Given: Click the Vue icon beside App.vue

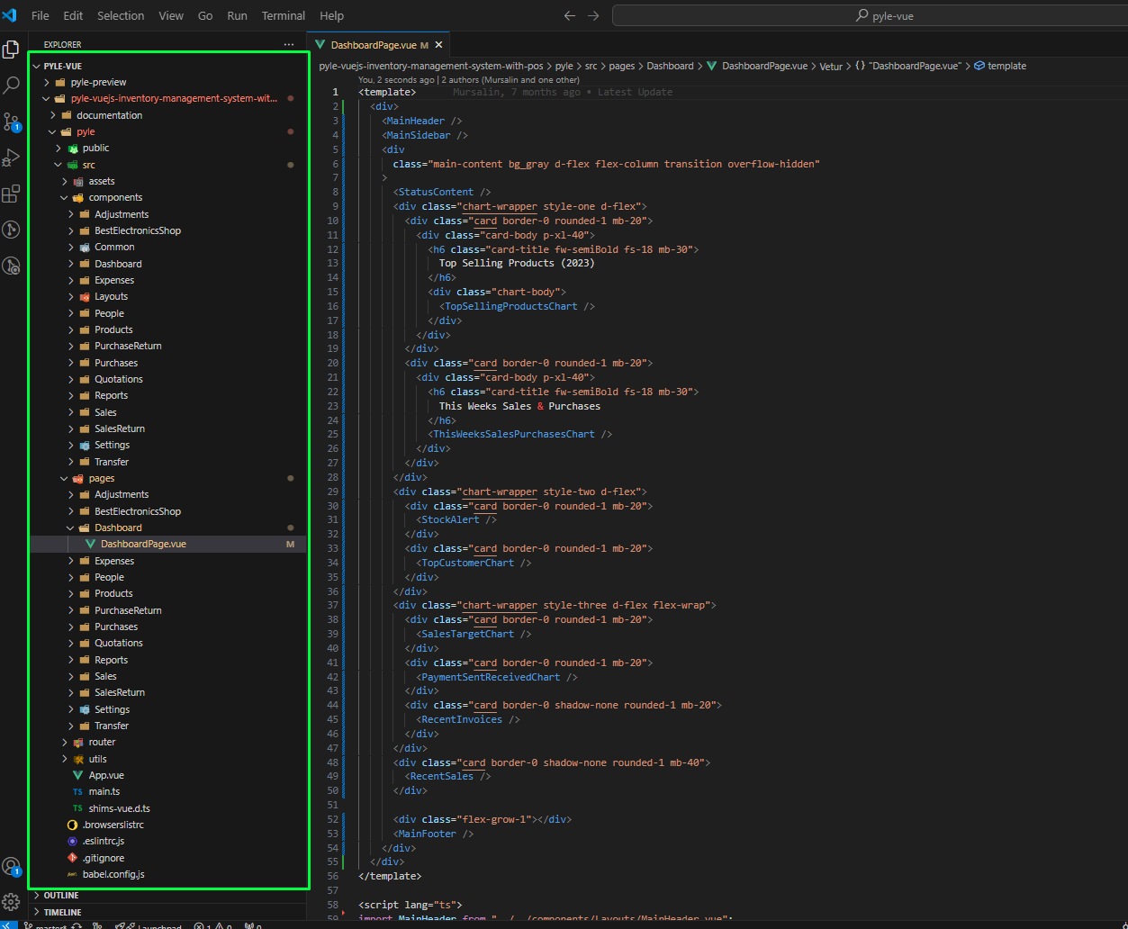Looking at the screenshot, I should [78, 775].
